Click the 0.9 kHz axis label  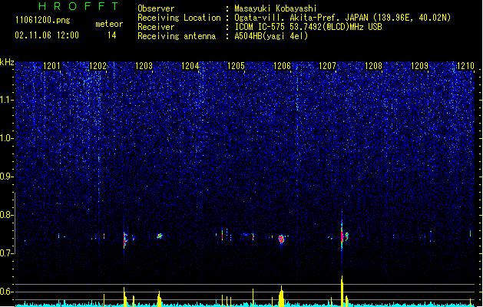pyautogui.click(x=6, y=177)
